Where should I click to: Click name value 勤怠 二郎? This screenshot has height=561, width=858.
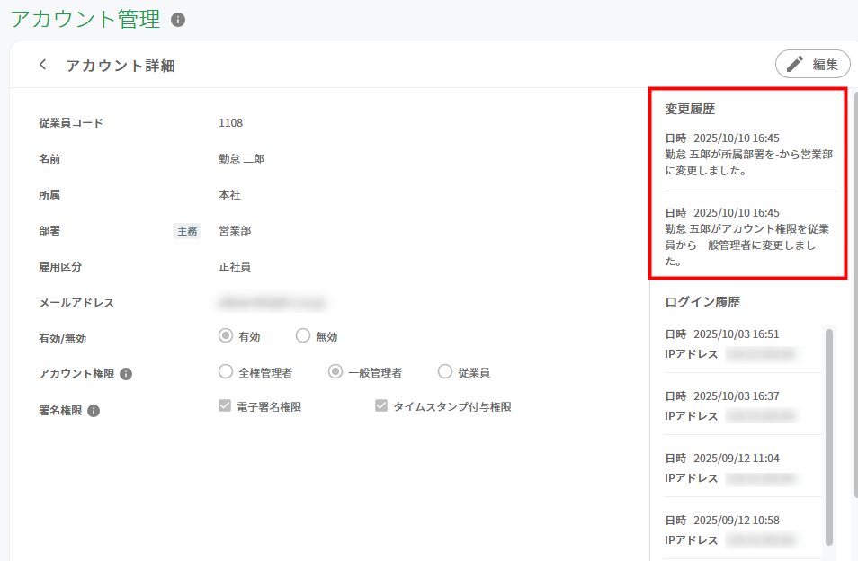coord(242,159)
